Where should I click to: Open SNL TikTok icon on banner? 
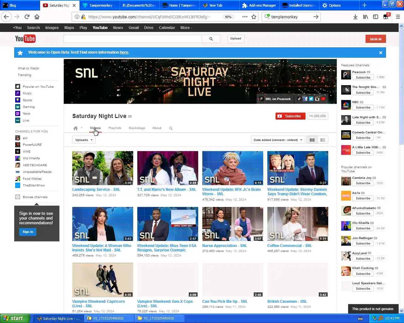click(299, 99)
